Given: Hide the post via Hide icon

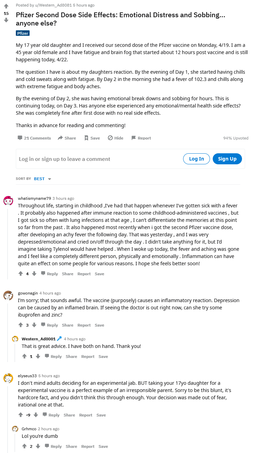Looking at the screenshot, I should click(x=110, y=138).
